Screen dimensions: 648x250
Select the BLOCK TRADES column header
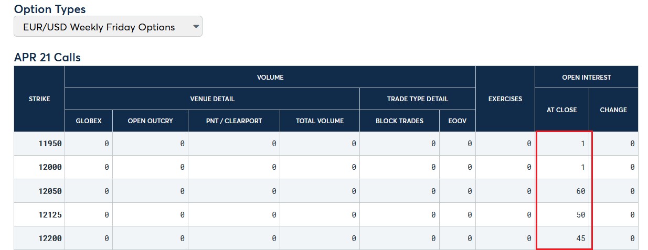click(399, 121)
